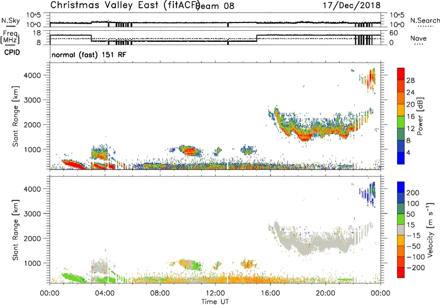
Task: Select the "N.Sky" axis label
Action: (10, 20)
